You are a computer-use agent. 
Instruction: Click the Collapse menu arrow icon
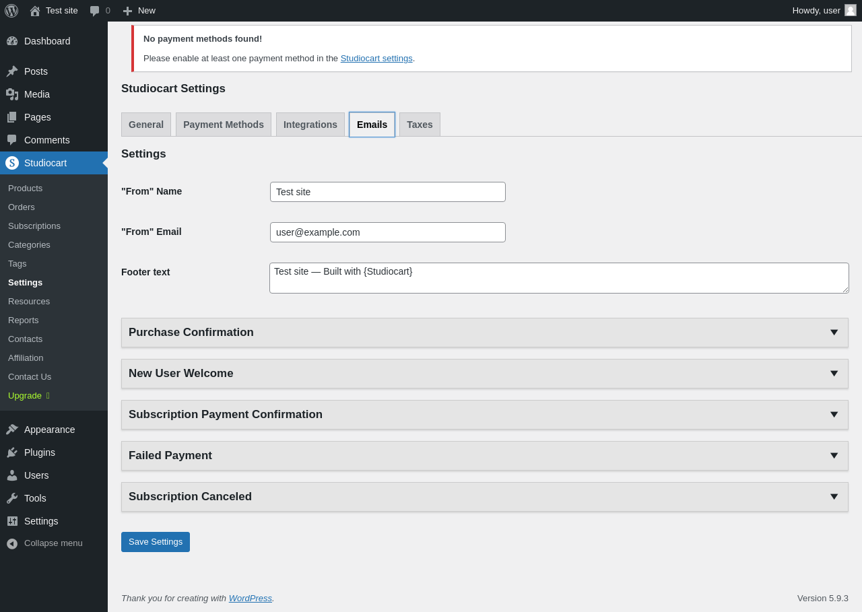[12, 543]
